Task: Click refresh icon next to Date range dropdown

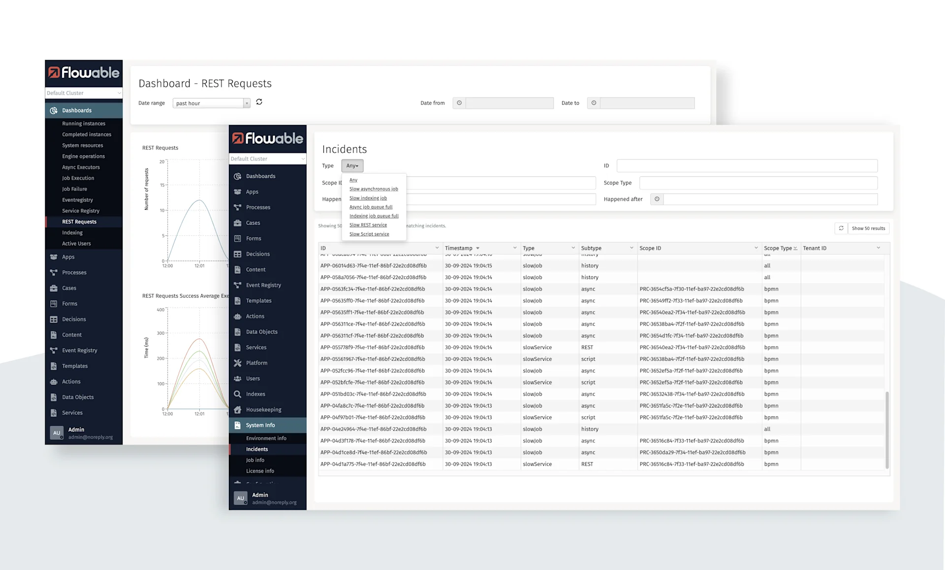Action: coord(259,102)
